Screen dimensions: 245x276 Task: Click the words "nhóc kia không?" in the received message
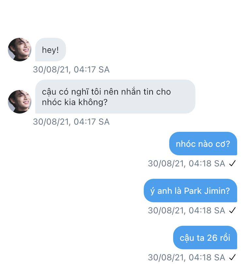click(x=75, y=102)
